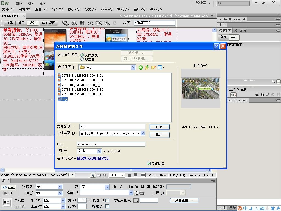281x211 pixels.
Task: Click the point-to-file target icon beside link field
Action: (136, 193)
